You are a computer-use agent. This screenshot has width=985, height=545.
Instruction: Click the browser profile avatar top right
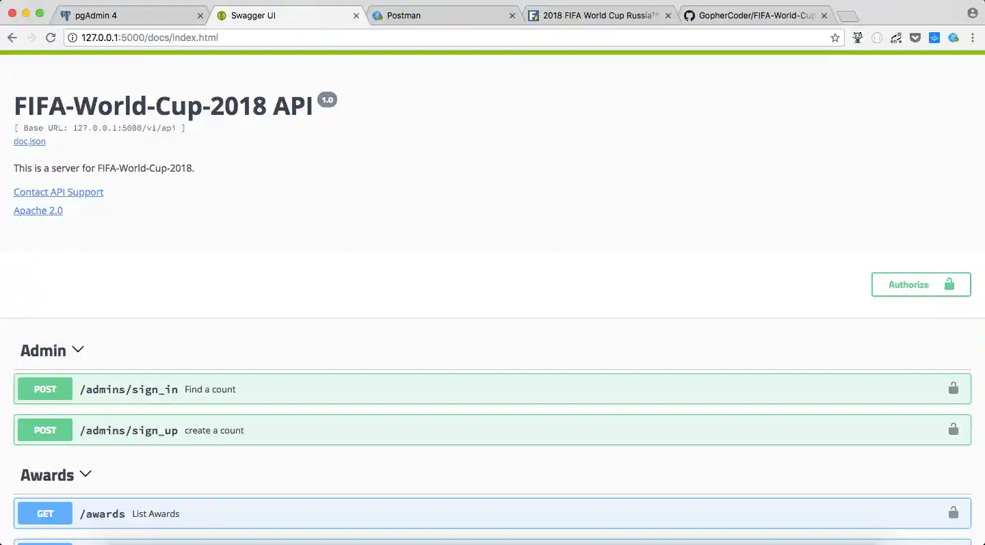click(972, 12)
